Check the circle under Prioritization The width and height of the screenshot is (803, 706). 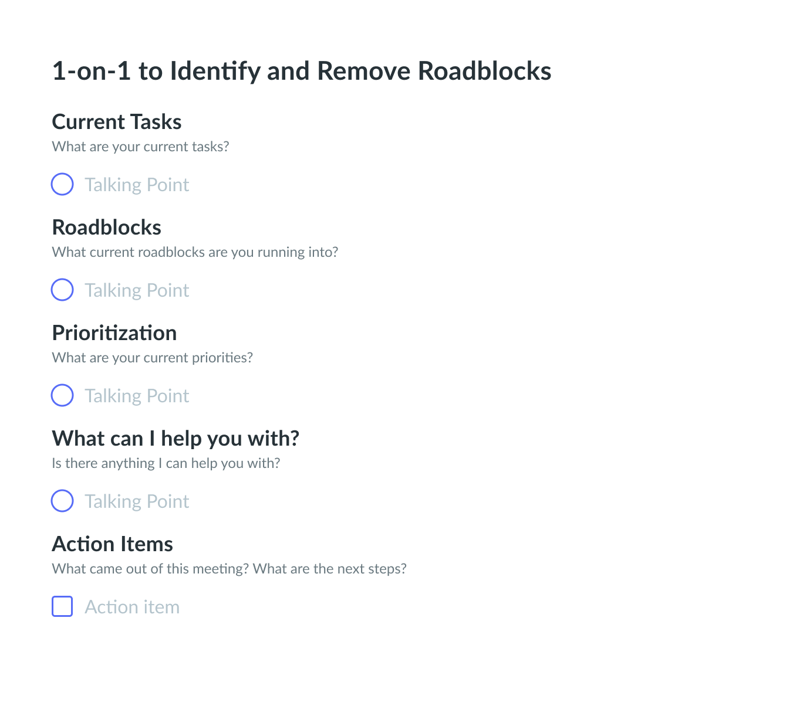point(62,395)
